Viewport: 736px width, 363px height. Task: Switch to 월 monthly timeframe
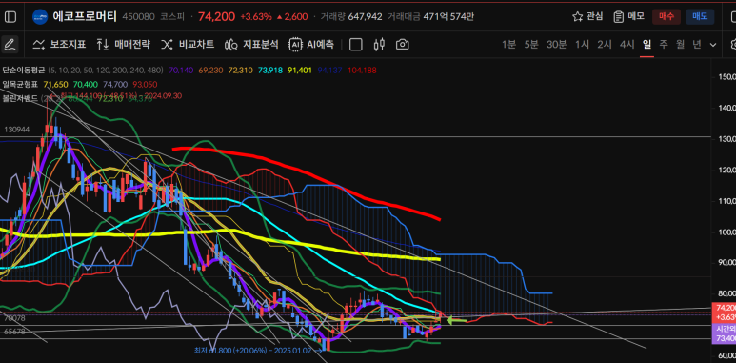point(680,45)
